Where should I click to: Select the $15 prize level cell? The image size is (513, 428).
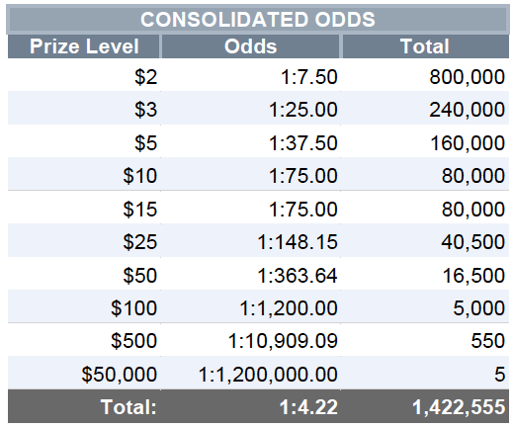click(x=84, y=208)
